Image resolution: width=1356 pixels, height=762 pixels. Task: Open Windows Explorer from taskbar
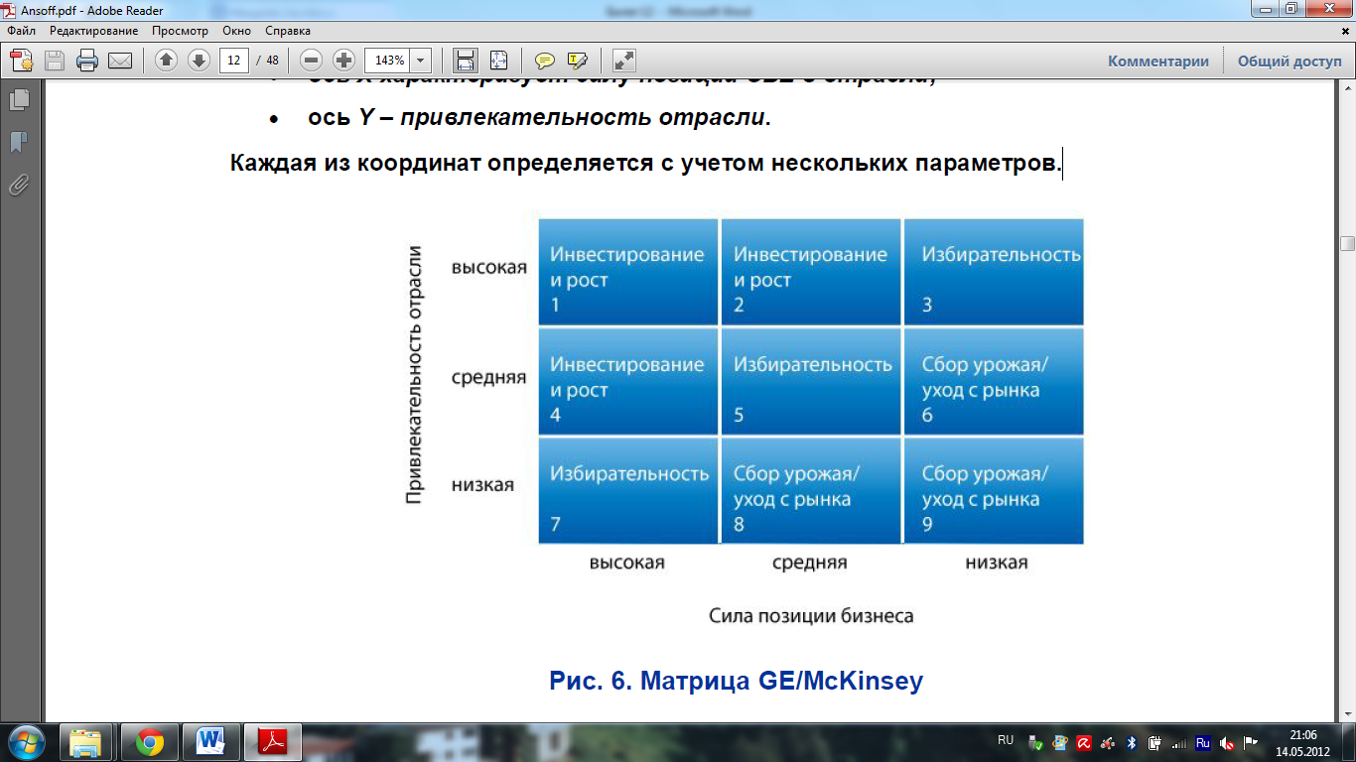pyautogui.click(x=86, y=742)
